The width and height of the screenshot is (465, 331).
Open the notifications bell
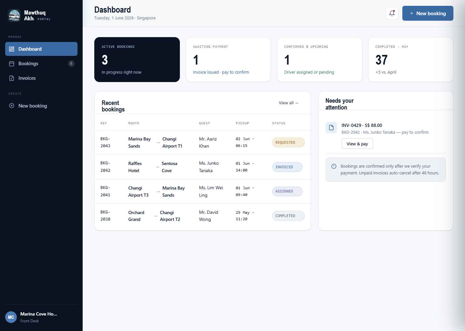click(x=392, y=13)
